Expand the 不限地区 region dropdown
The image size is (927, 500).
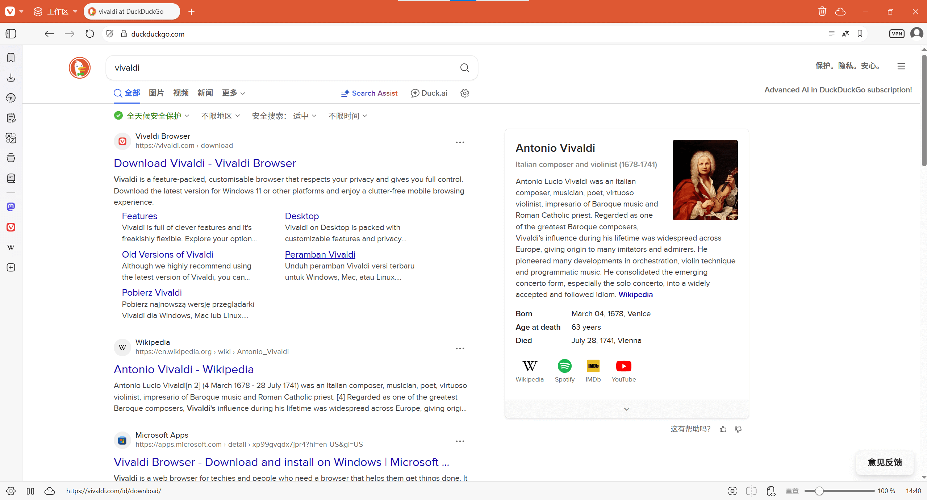pyautogui.click(x=220, y=116)
